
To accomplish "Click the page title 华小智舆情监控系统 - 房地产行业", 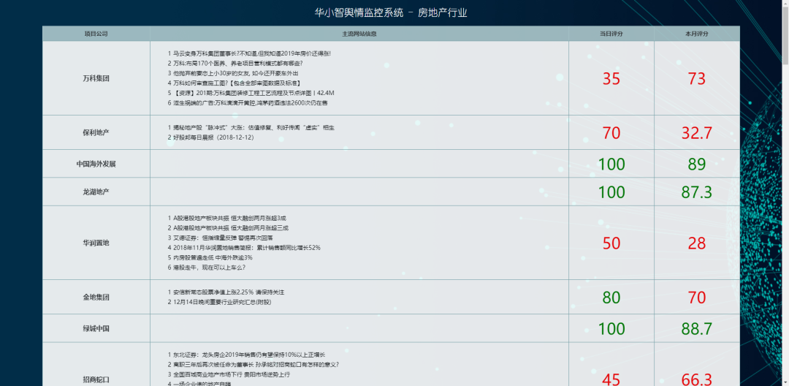I will click(x=390, y=13).
